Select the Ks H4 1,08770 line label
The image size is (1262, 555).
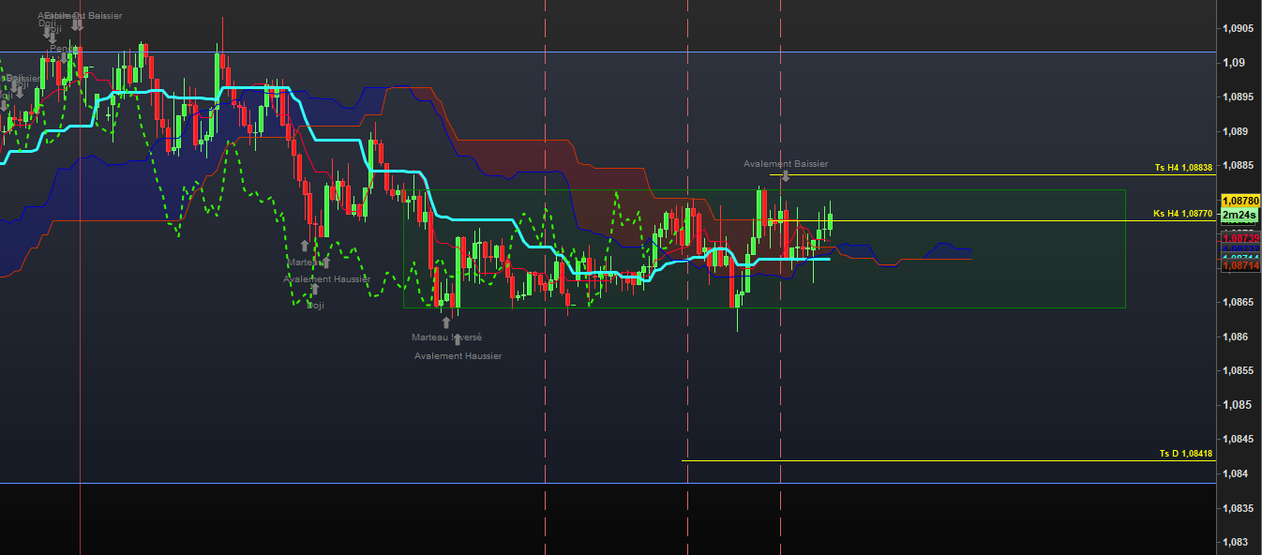point(1183,214)
